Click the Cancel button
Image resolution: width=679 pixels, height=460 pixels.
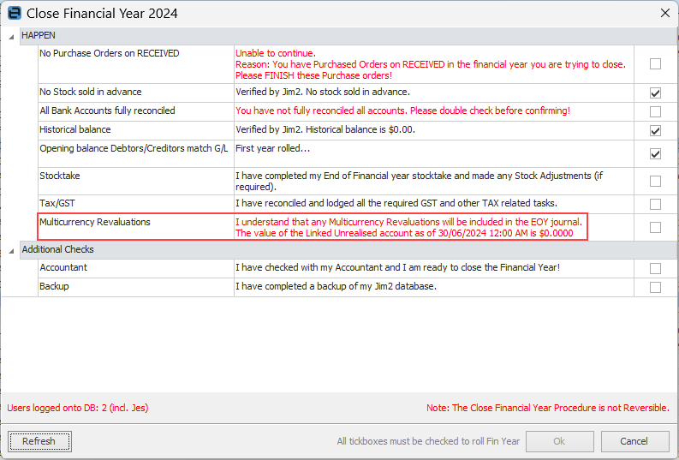click(634, 441)
